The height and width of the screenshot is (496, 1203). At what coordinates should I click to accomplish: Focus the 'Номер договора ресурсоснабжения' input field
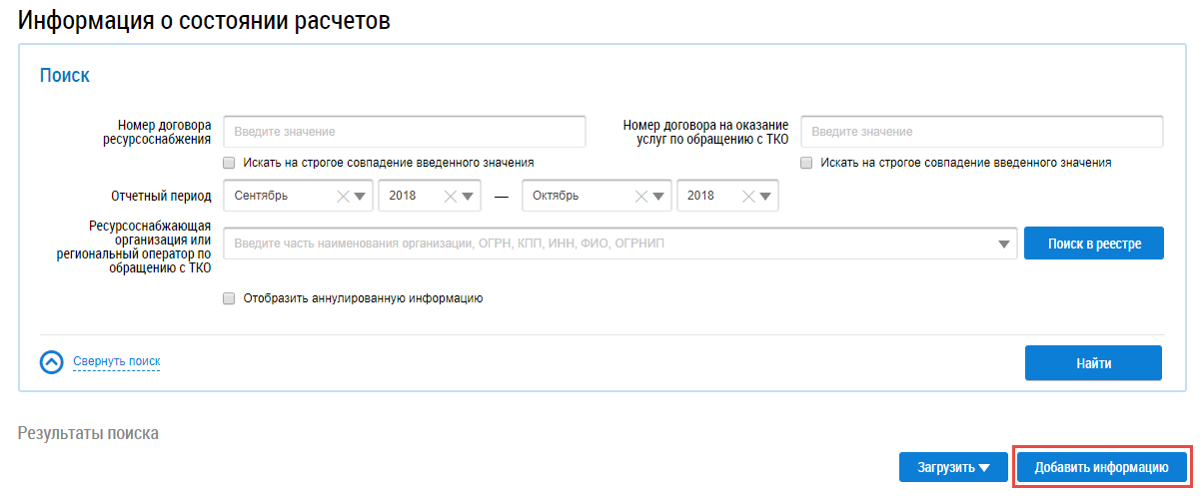click(405, 132)
